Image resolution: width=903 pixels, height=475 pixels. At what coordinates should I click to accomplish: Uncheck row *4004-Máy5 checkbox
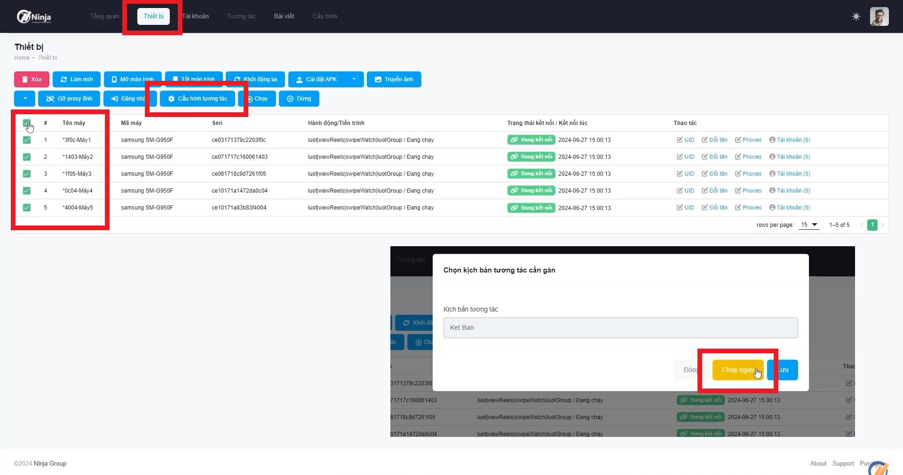click(x=27, y=208)
